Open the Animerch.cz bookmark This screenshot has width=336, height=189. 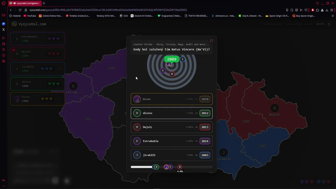(223, 16)
